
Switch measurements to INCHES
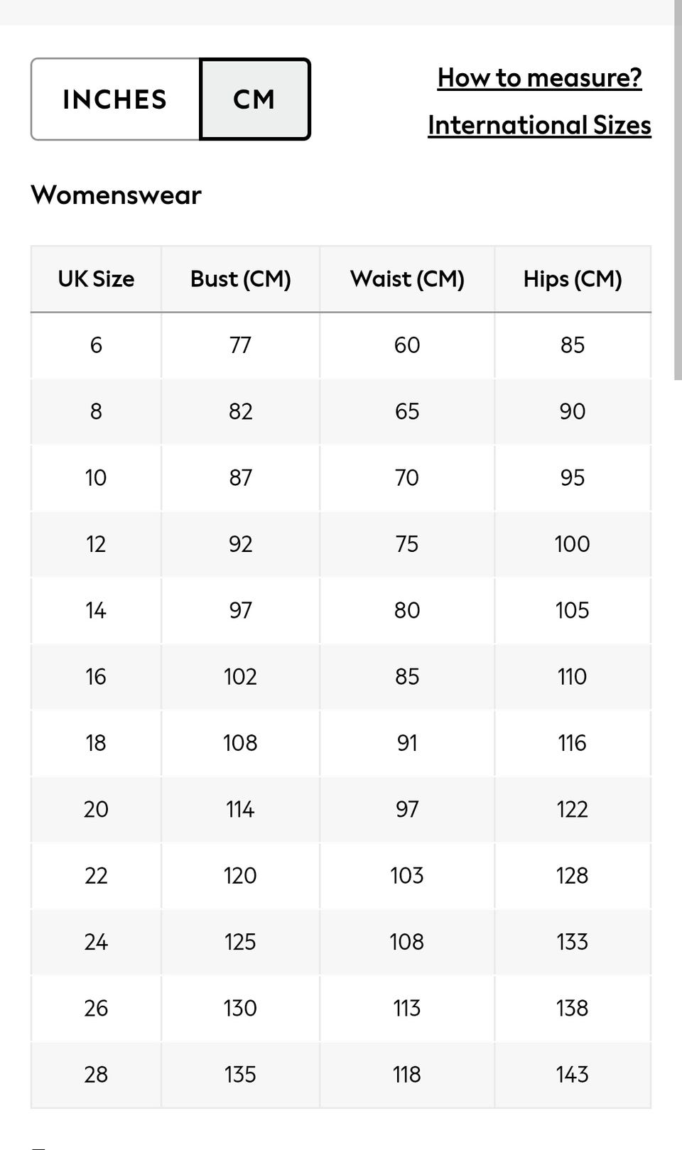click(115, 99)
